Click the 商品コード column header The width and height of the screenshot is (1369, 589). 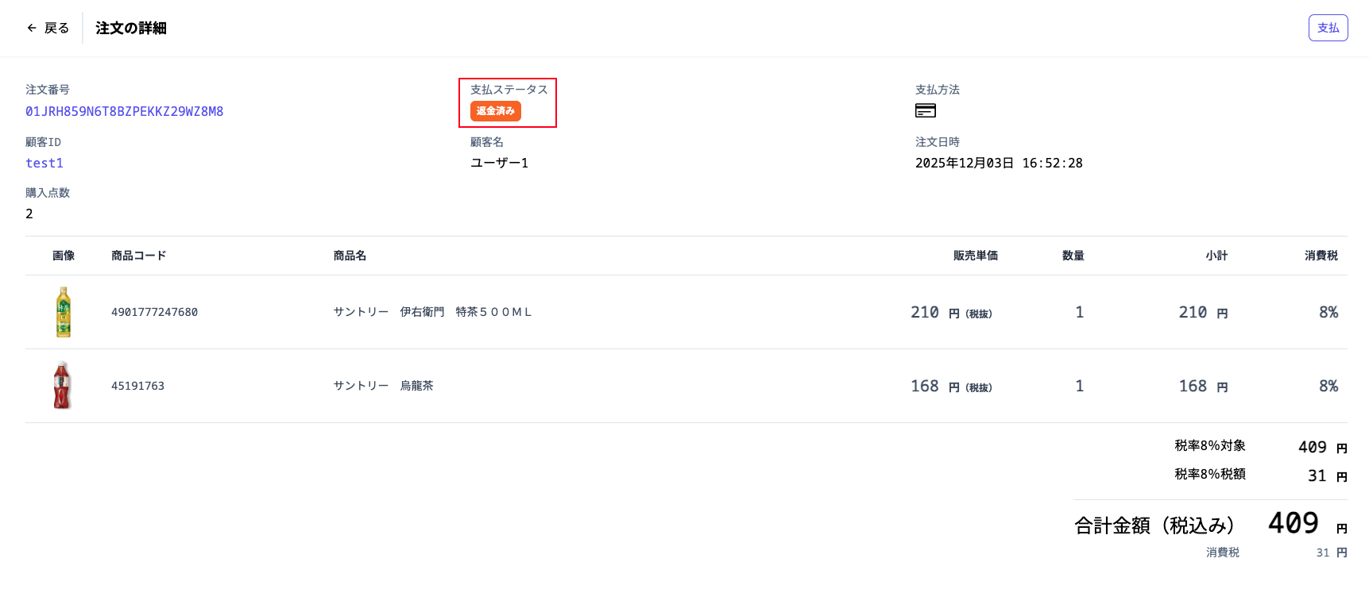(x=139, y=256)
